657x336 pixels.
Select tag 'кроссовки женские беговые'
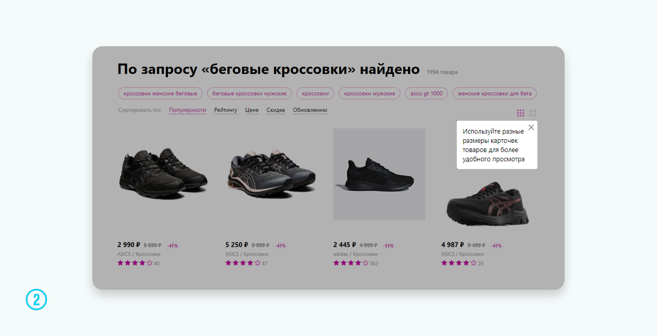click(x=160, y=94)
